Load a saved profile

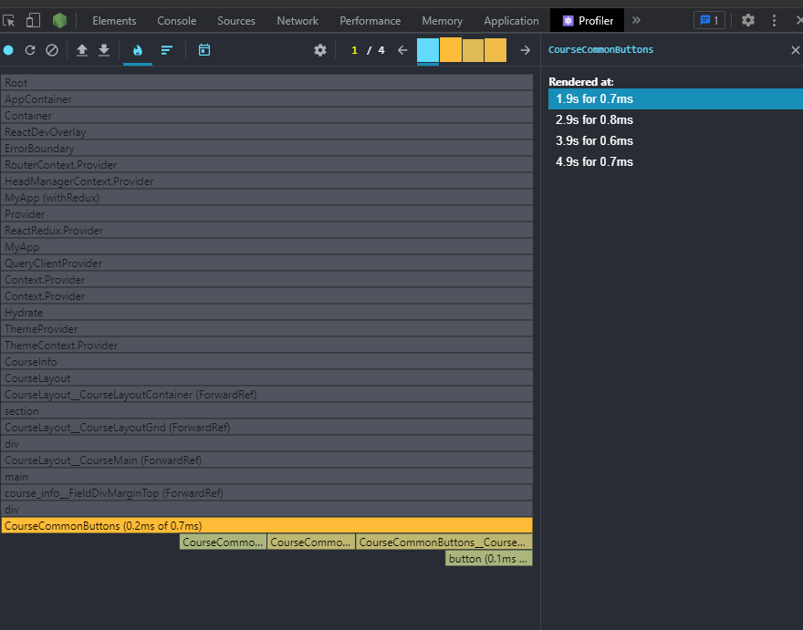(x=82, y=50)
